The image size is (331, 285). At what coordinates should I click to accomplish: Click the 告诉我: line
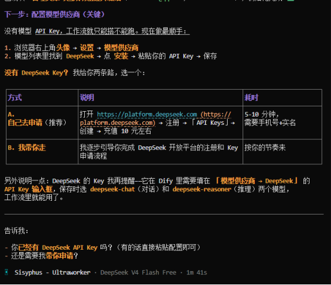(16, 231)
